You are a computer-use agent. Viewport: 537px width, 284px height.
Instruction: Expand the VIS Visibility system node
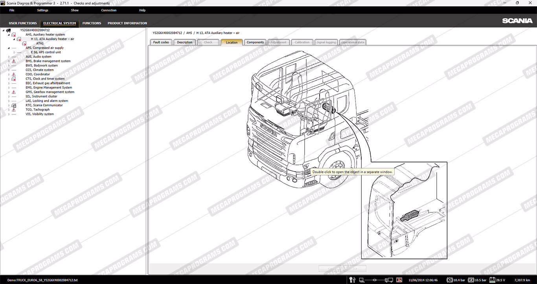click(x=9, y=114)
